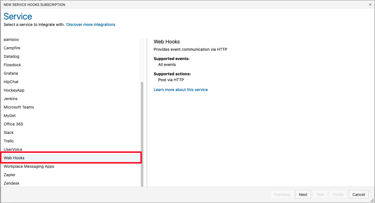Screen dimensions: 375x203
Task: Pick HockeyApp in the service list
Action: (x=70, y=90)
